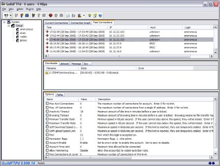220x166 pixels.
Task: Click connections list scroll-down arrow
Action: (x=215, y=52)
